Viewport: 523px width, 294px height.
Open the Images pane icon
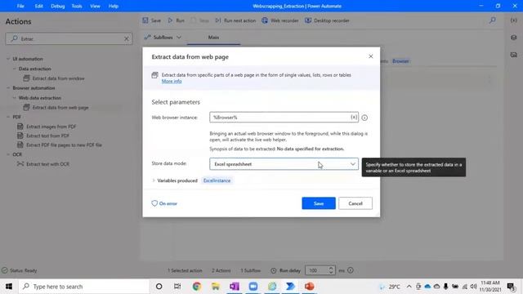tap(514, 55)
